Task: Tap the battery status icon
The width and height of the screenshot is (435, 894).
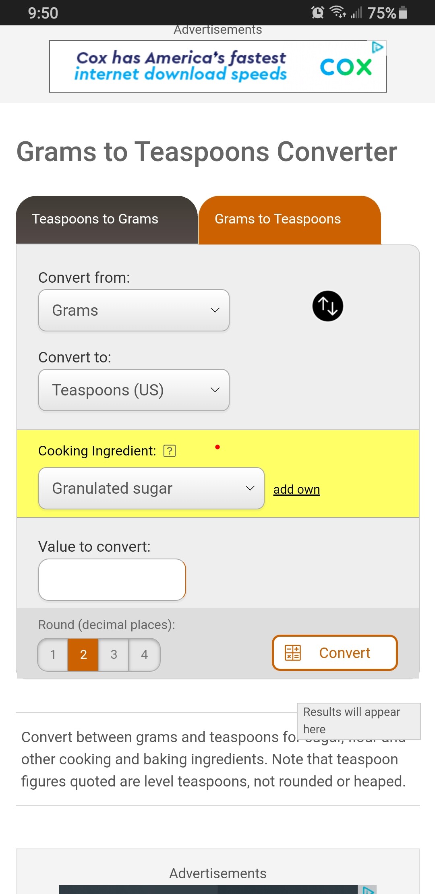Action: click(403, 13)
